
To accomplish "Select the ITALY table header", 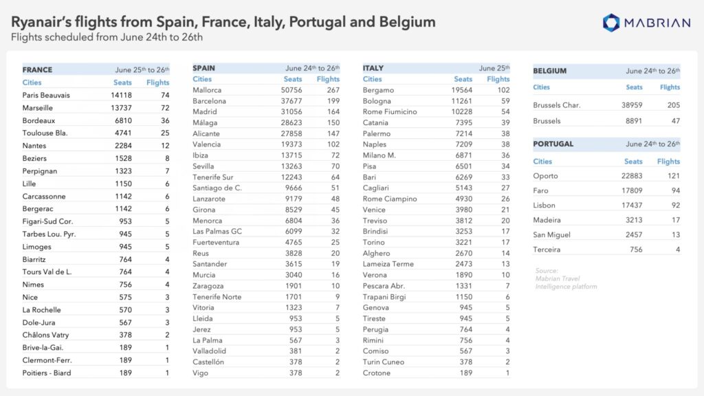I will pyautogui.click(x=437, y=68).
